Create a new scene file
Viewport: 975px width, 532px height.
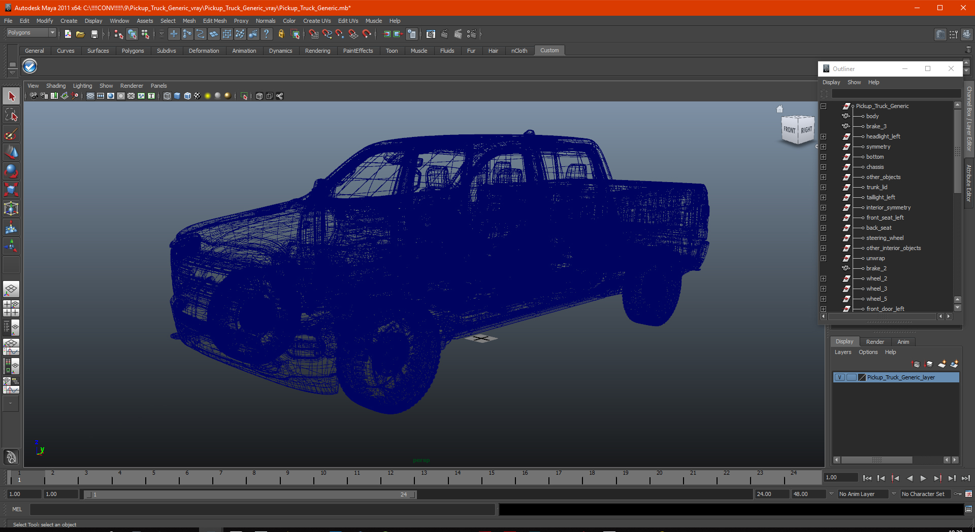[x=68, y=34]
